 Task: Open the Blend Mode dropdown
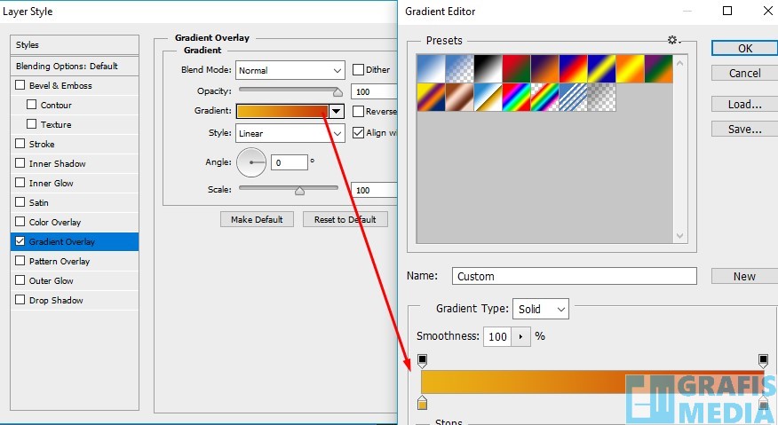point(290,70)
